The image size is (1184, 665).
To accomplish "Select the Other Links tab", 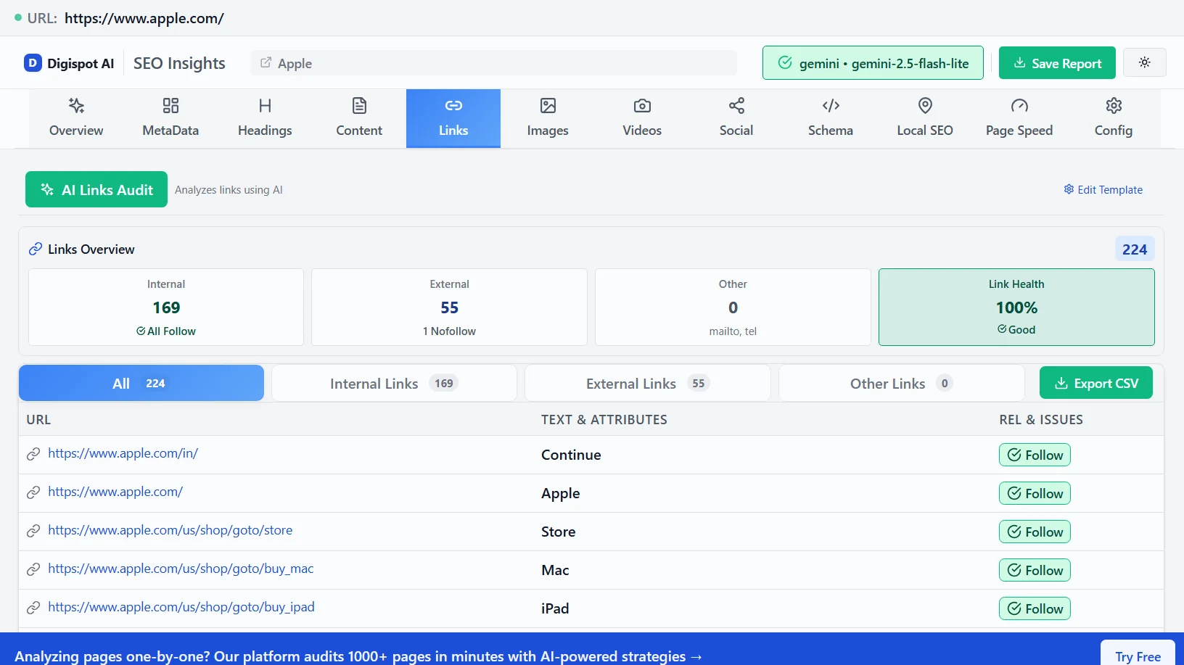I will click(x=900, y=383).
